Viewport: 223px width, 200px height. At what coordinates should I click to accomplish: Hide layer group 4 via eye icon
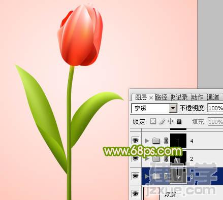tap(136, 140)
